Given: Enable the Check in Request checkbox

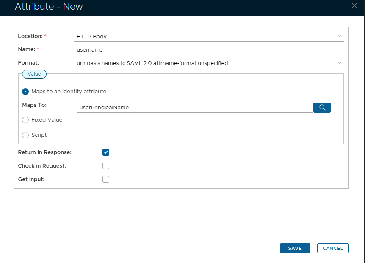Looking at the screenshot, I should point(106,166).
